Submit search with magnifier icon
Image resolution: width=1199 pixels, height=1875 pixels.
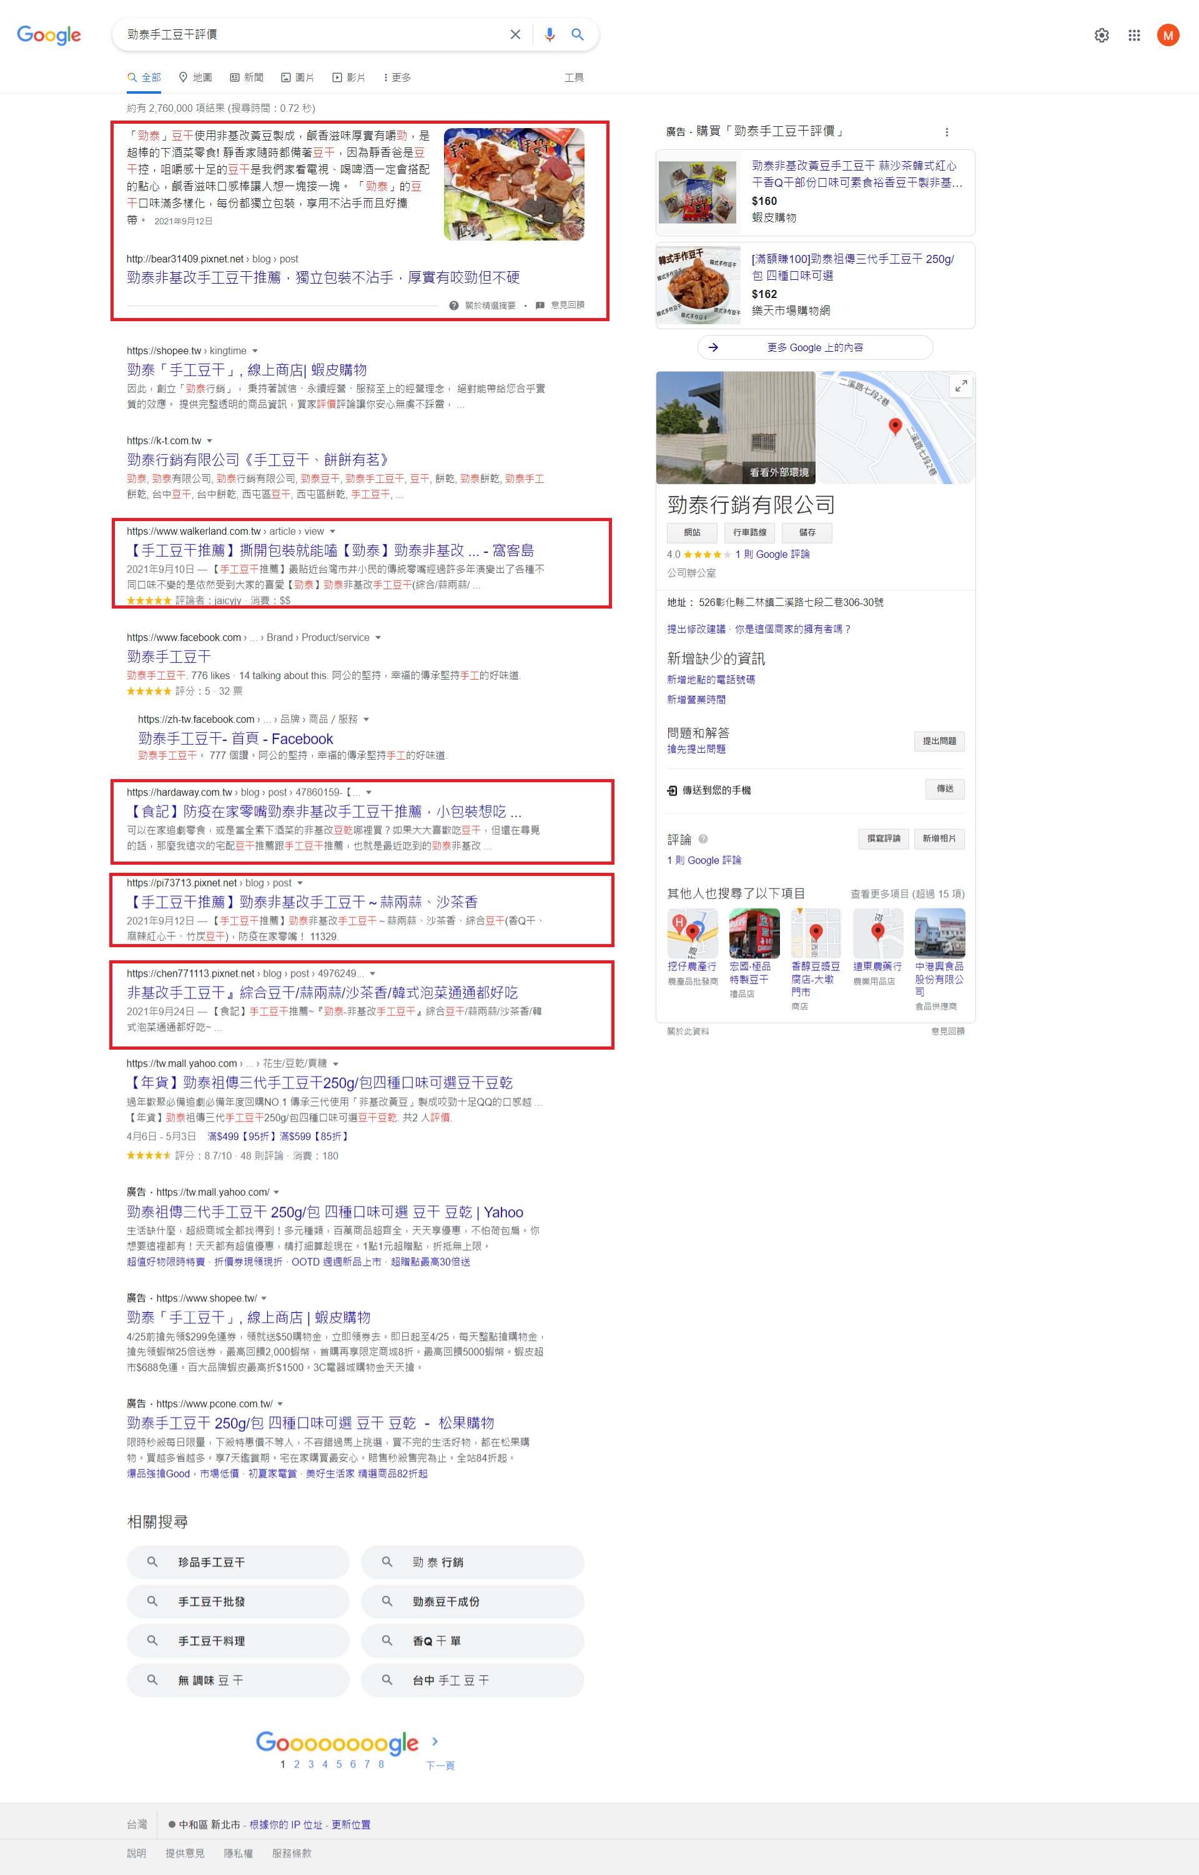577,34
